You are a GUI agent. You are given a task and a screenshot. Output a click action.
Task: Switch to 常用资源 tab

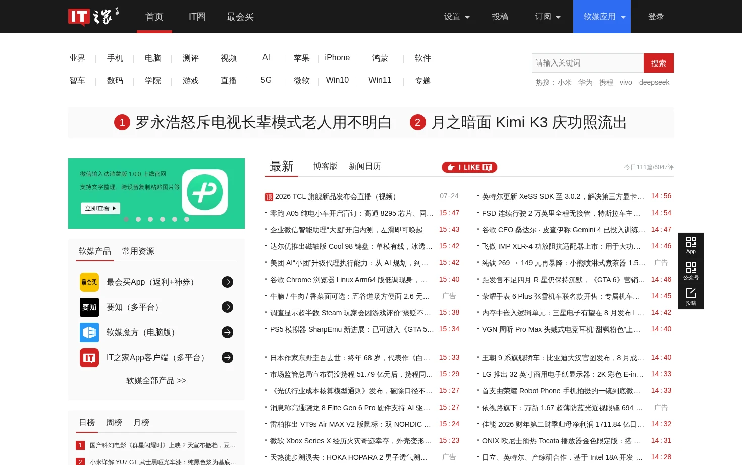tap(138, 251)
